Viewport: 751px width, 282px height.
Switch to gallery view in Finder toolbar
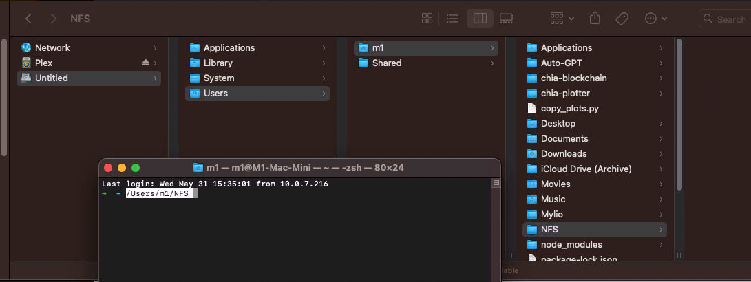[x=506, y=19]
